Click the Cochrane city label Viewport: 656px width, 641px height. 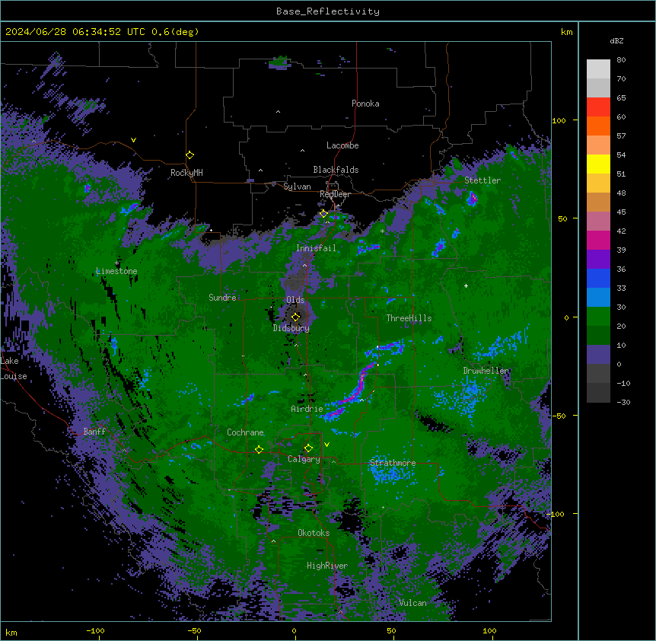click(x=245, y=432)
